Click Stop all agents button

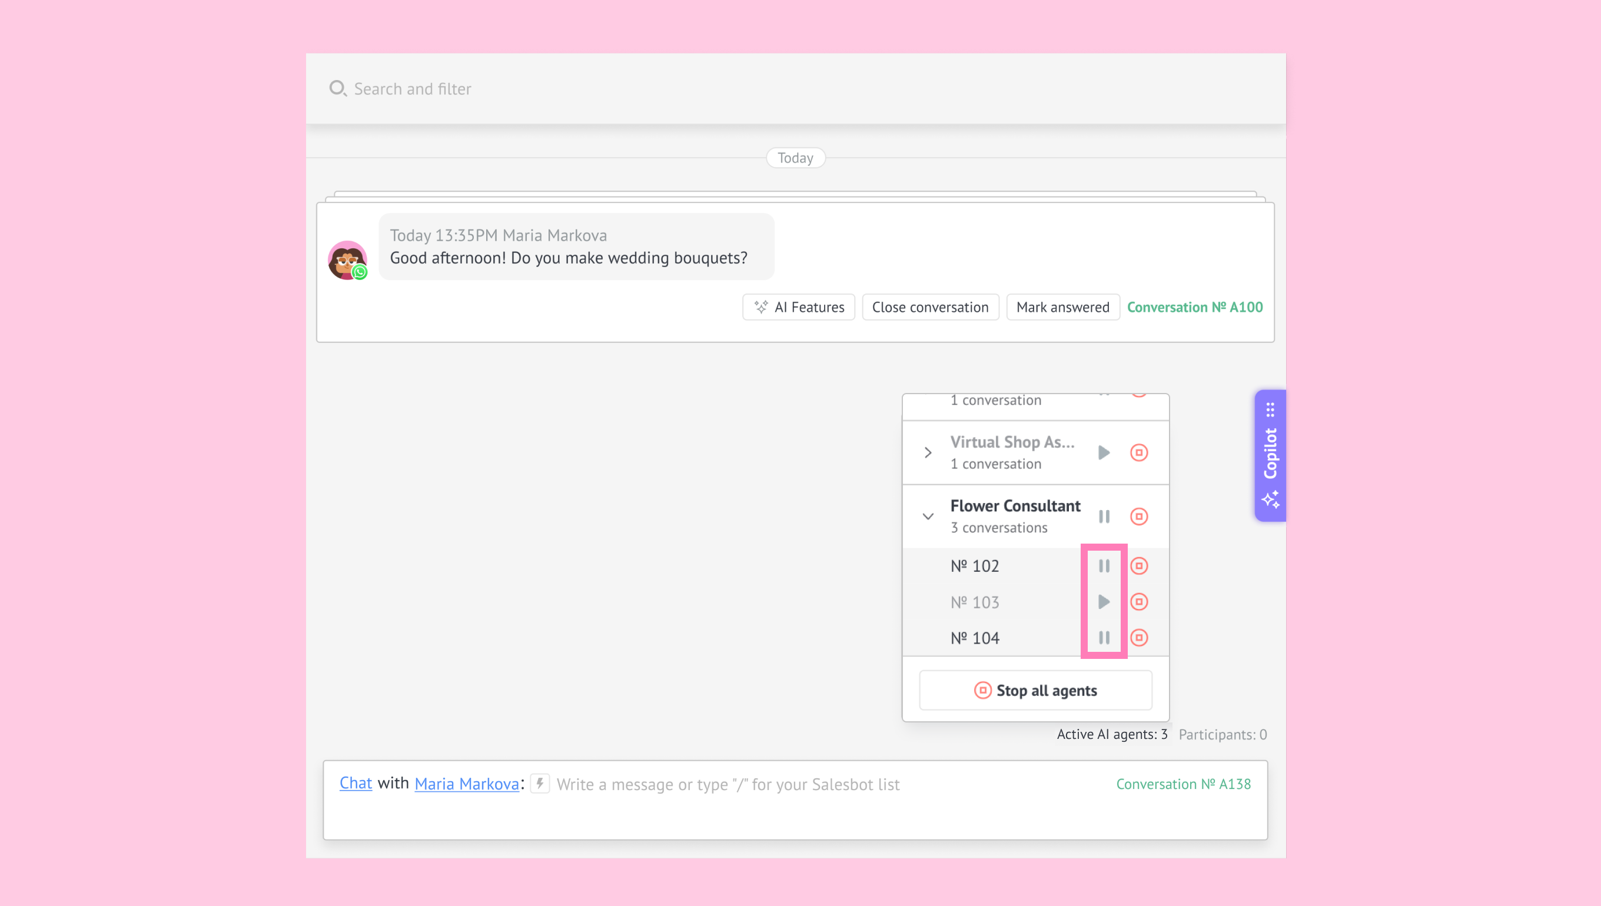point(1035,690)
